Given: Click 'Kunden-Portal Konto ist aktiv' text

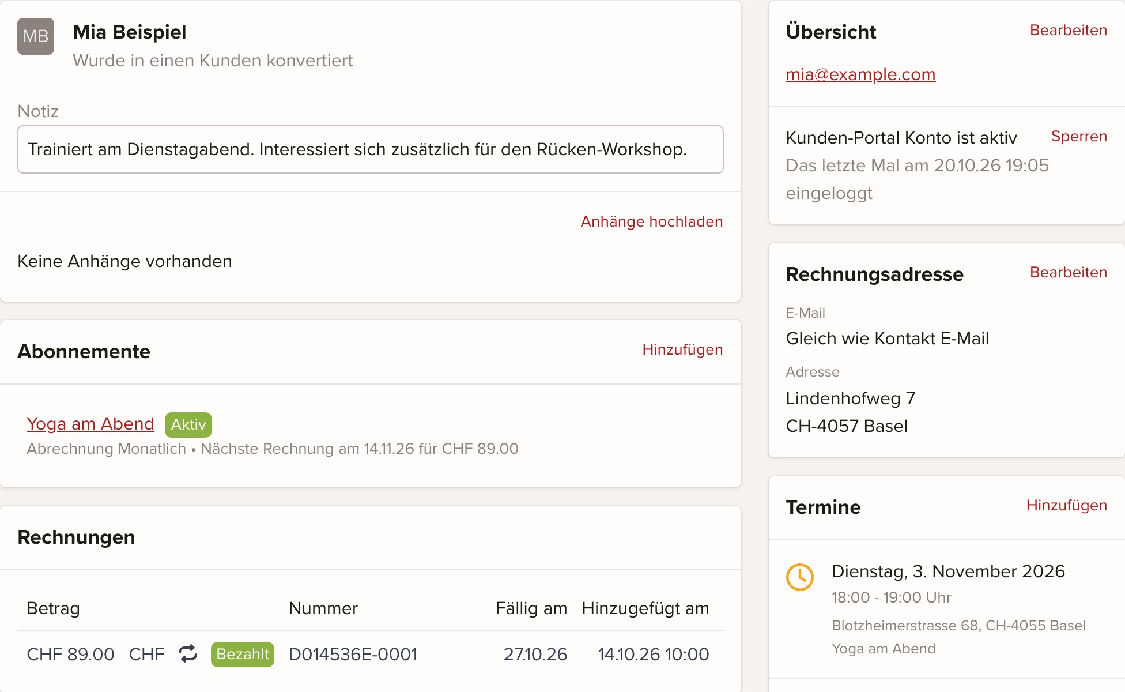Looking at the screenshot, I should (x=901, y=138).
